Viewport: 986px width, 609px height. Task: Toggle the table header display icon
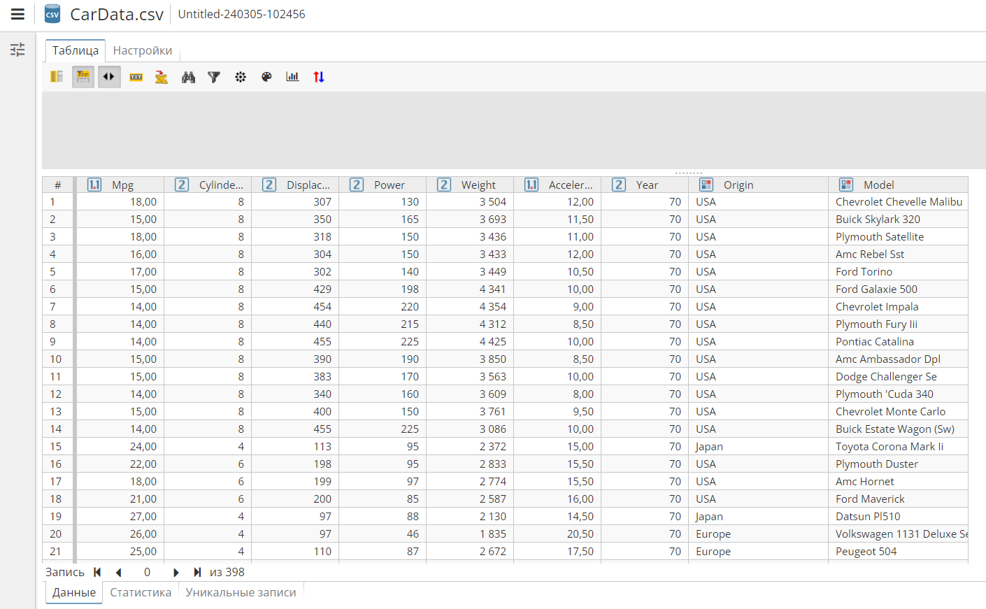(83, 77)
